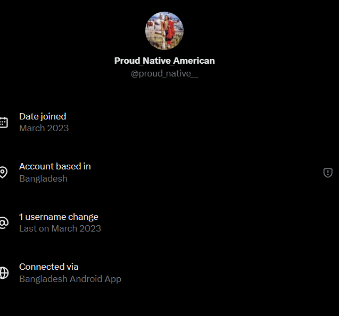Click Last on March 2023 text
Screen dimensions: 339x316
point(60,228)
